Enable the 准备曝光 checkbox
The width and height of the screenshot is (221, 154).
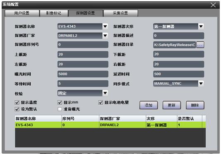click(x=60, y=109)
